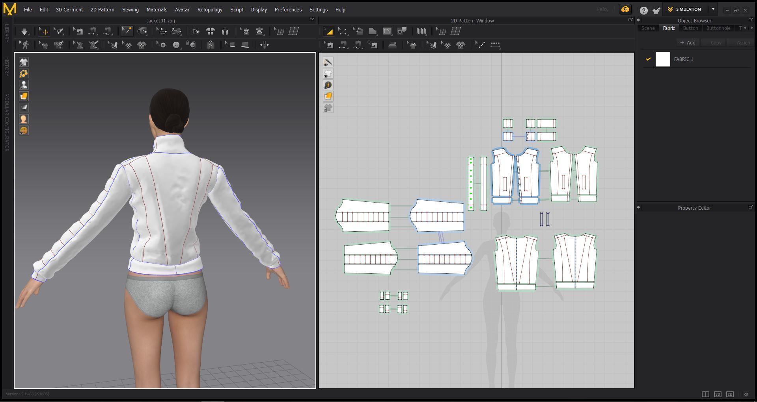The width and height of the screenshot is (757, 402).
Task: Toggle avatar display icon in 3D viewport
Action: (24, 85)
